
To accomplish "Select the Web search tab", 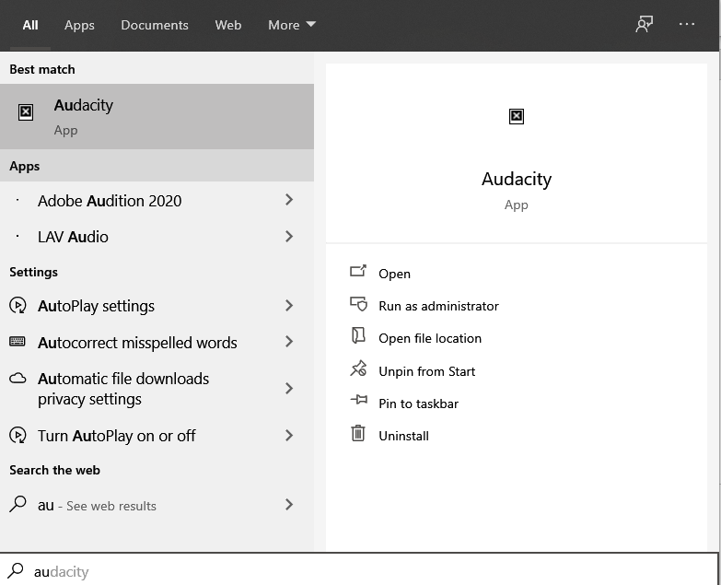I will (228, 25).
